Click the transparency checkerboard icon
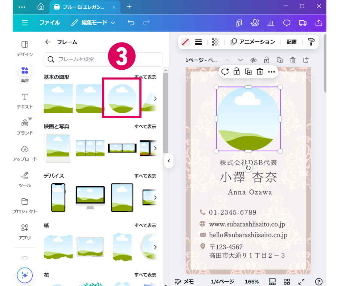Screen dimensions: 341x286 (x=216, y=42)
